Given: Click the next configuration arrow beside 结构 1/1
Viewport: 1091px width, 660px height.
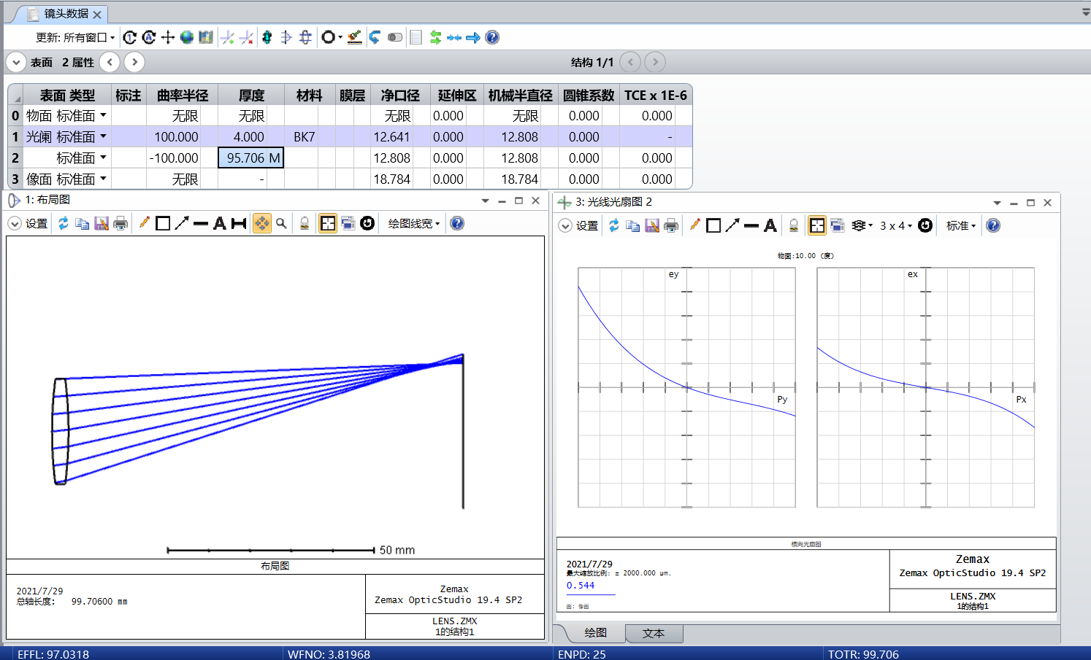Looking at the screenshot, I should [x=655, y=62].
